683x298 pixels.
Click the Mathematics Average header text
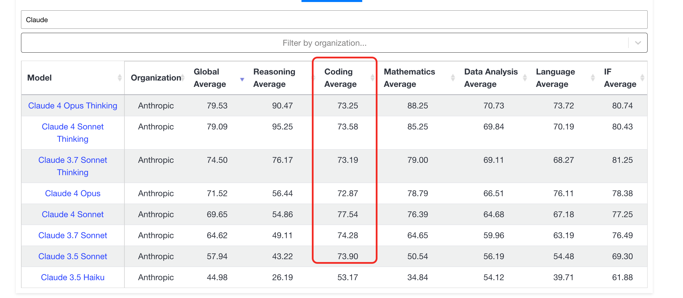coord(409,78)
